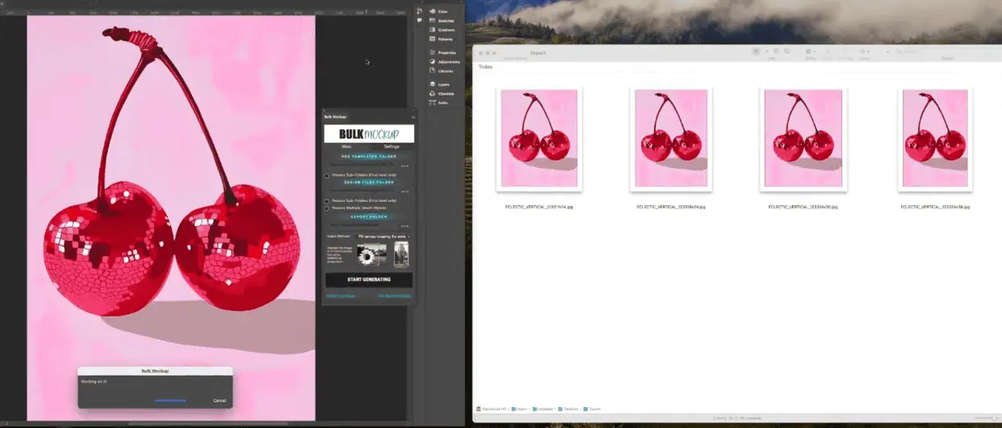Switch to the Settings tab in Bulk Mockup
The image size is (1002, 428).
392,146
